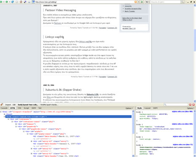196x157 pixels.
Task: Switch to the left panel DOM tab
Action: tap(34, 108)
